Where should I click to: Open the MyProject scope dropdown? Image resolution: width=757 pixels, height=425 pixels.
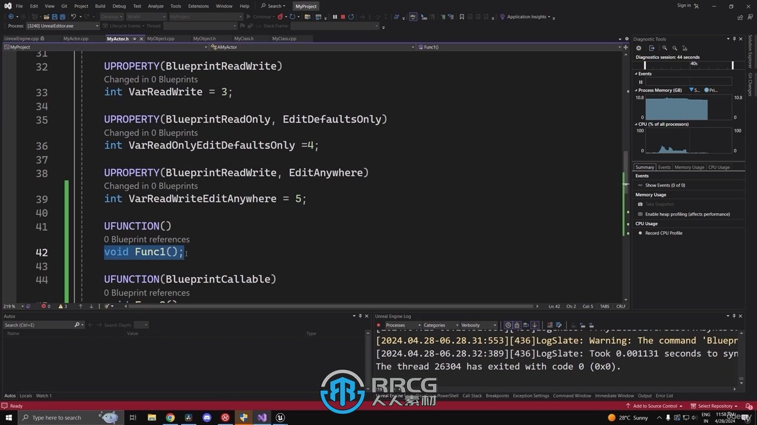[105, 47]
